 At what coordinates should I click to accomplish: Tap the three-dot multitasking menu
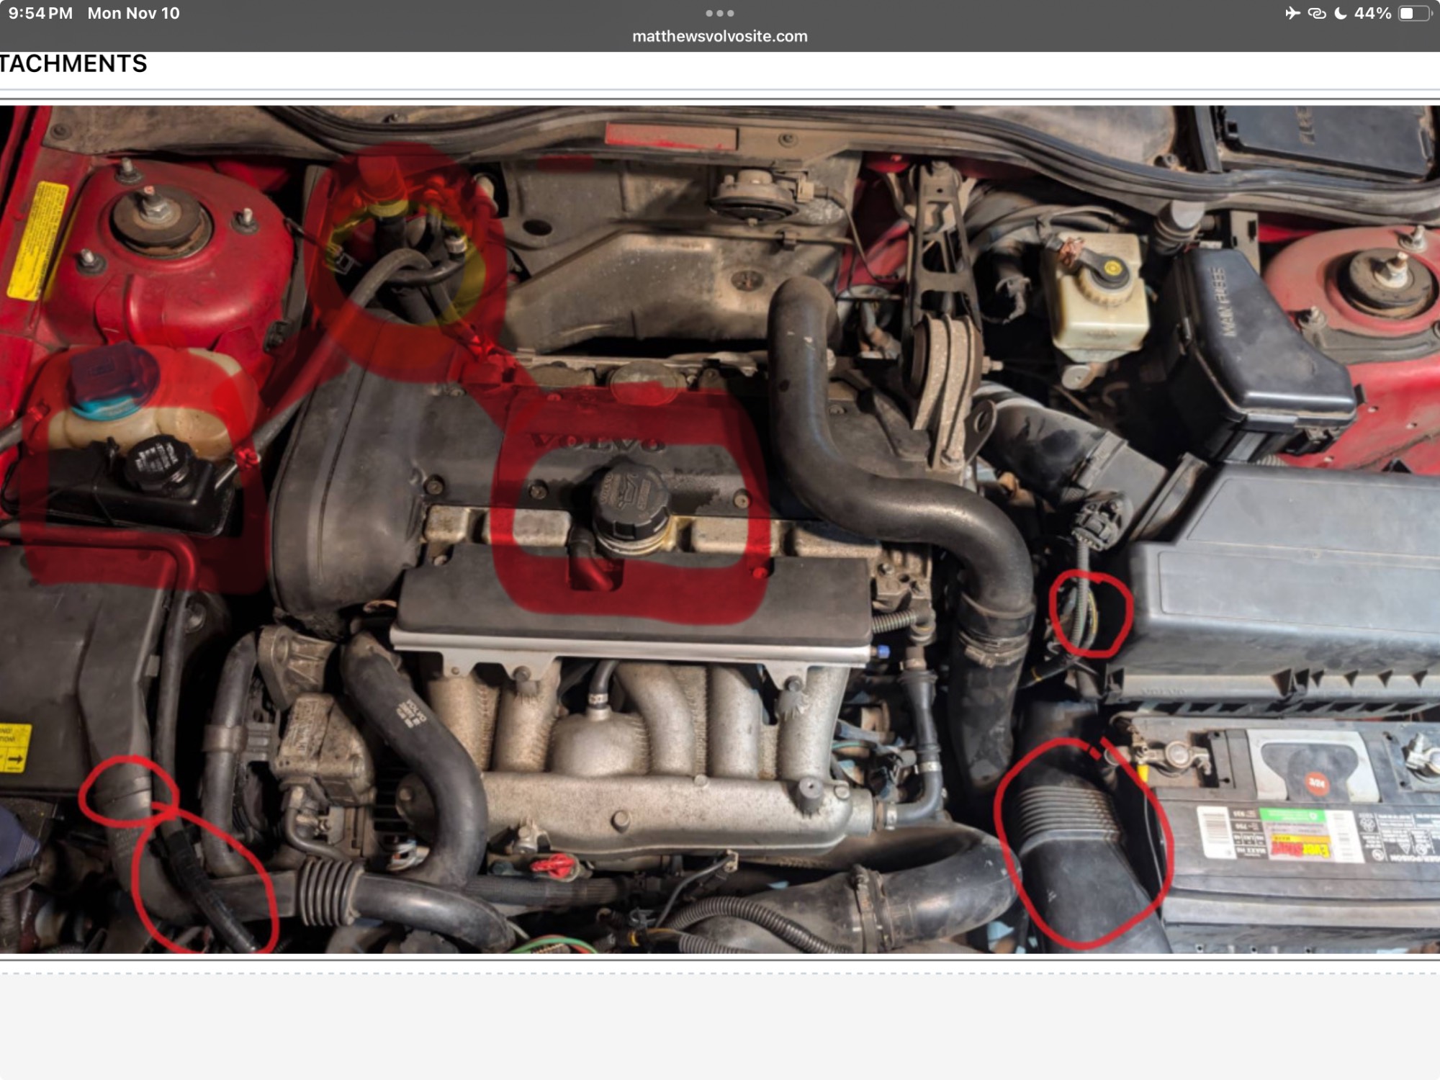coord(719,13)
